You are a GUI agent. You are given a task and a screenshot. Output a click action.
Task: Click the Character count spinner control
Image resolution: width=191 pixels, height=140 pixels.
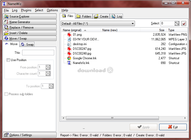point(48,73)
